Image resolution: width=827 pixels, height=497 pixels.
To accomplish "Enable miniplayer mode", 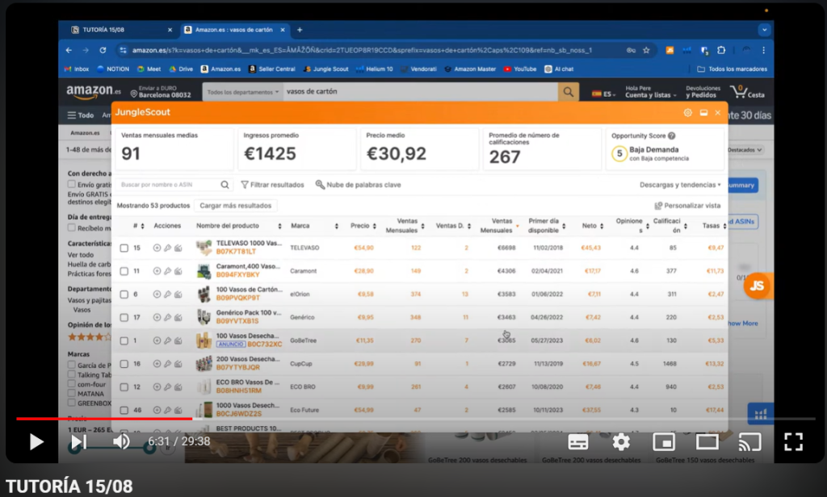I will [x=664, y=441].
